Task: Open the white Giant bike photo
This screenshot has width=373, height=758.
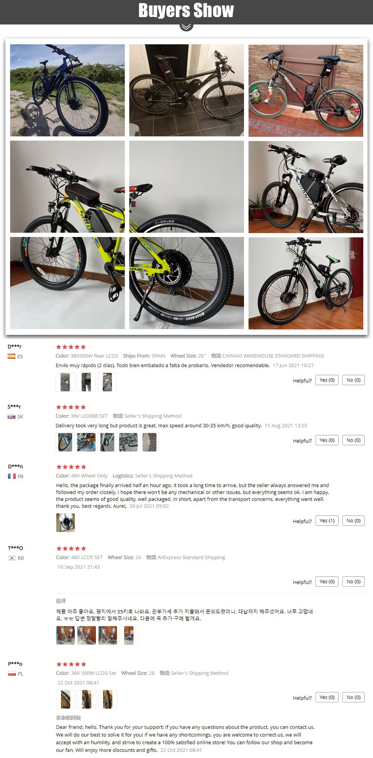Action: coord(306,187)
